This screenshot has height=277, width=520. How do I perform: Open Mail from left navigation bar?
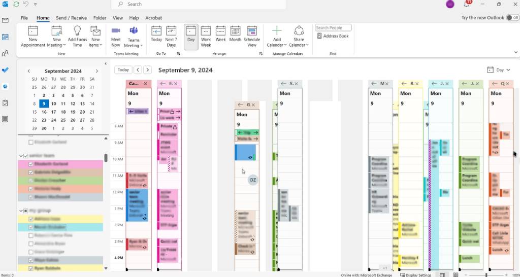point(5,20)
